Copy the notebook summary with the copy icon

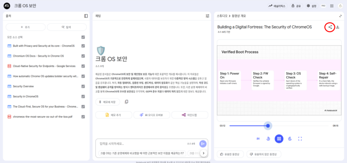click(126, 102)
